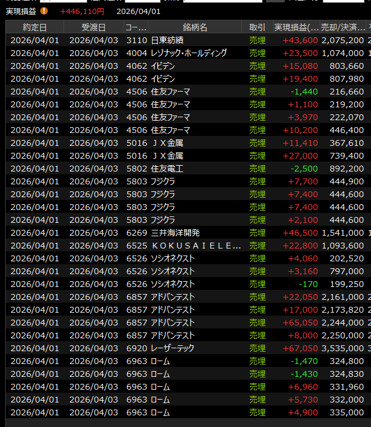Sort by the 受渡日 column header
371x427 pixels.
93,27
